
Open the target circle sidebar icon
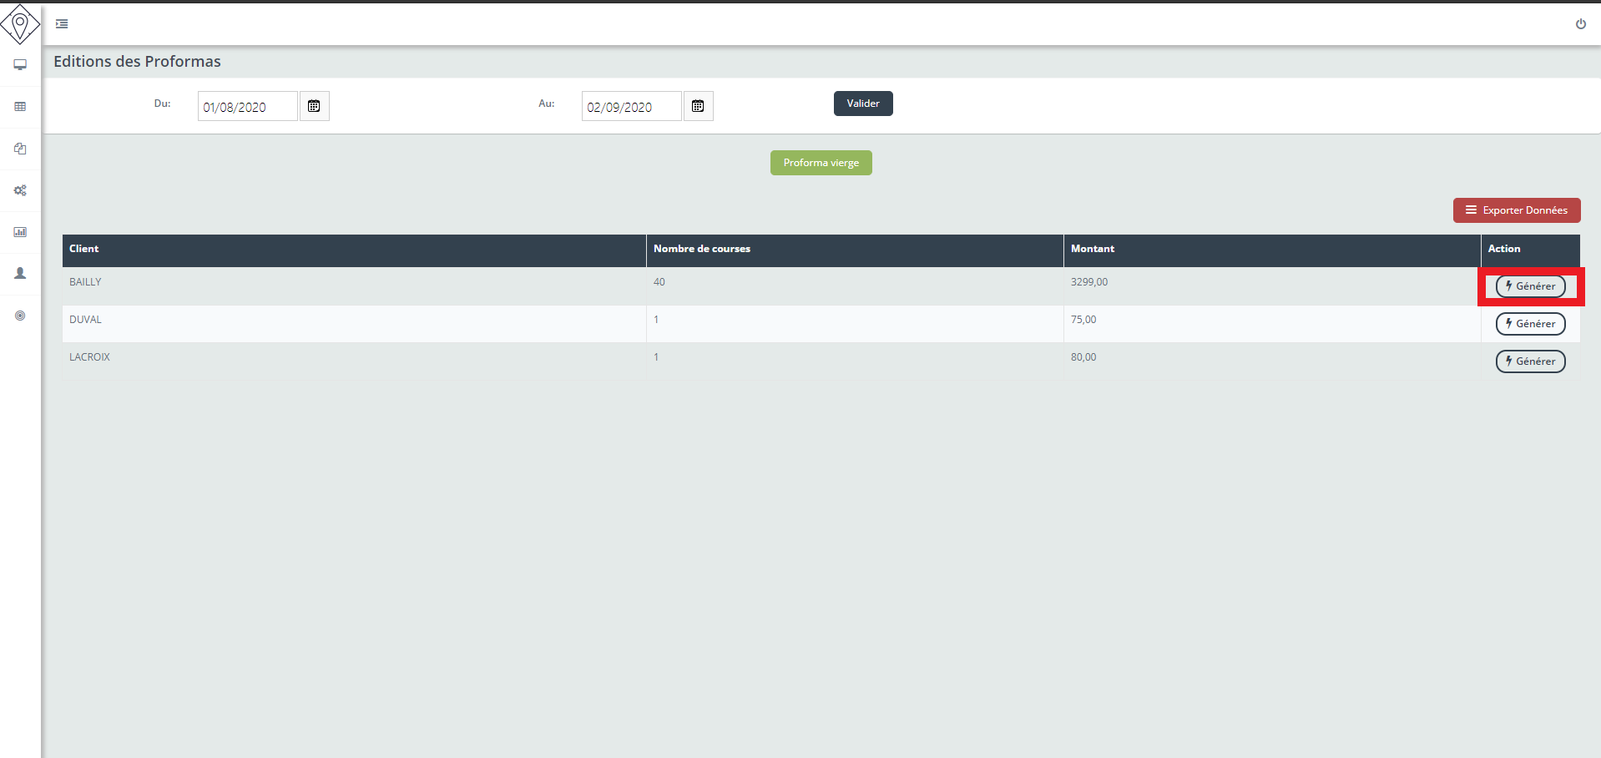click(20, 316)
